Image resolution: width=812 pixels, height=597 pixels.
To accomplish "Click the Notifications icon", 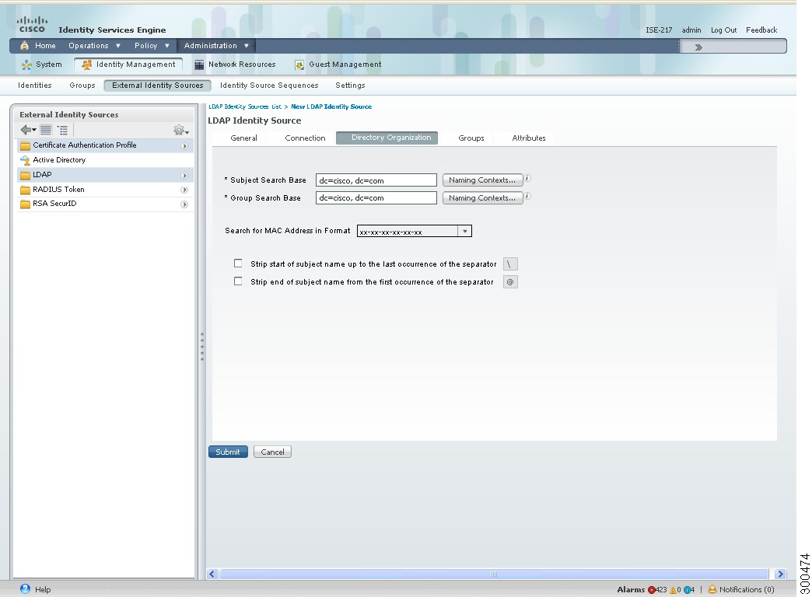I will pos(712,589).
